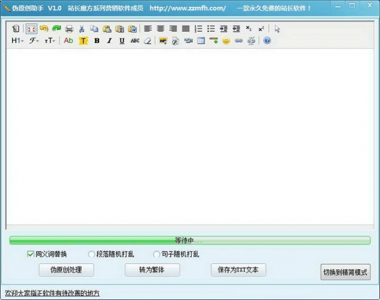Click the 切换到精简模式 button

click(345, 272)
